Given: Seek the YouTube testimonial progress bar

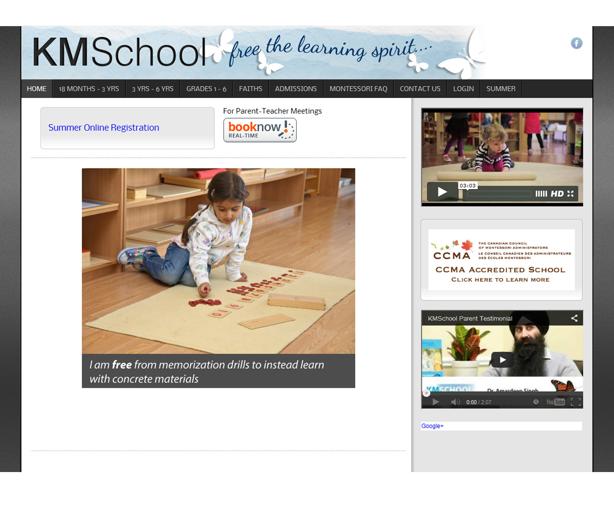Looking at the screenshot, I should click(502, 393).
